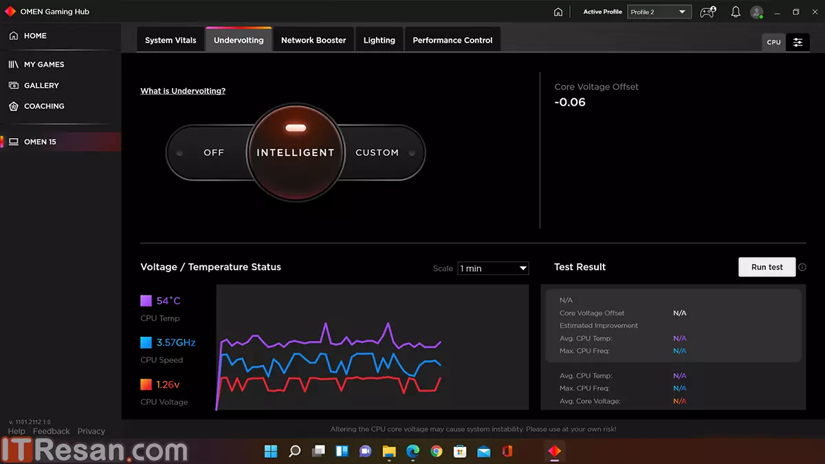Open the Performance Control tab
This screenshot has width=825, height=464.
point(452,40)
